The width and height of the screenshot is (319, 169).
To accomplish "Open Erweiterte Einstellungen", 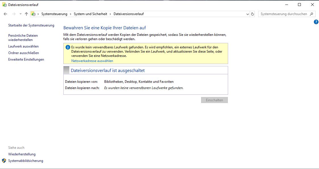I will [x=26, y=59].
